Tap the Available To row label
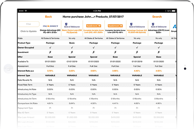 pyautogui.click(x=23, y=62)
